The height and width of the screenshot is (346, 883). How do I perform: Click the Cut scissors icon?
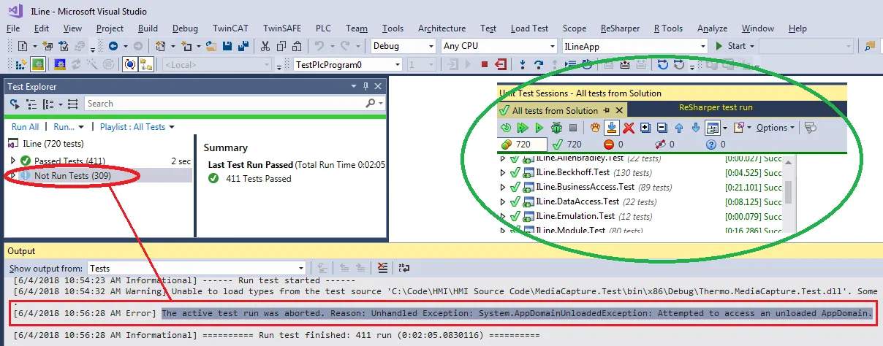265,46
